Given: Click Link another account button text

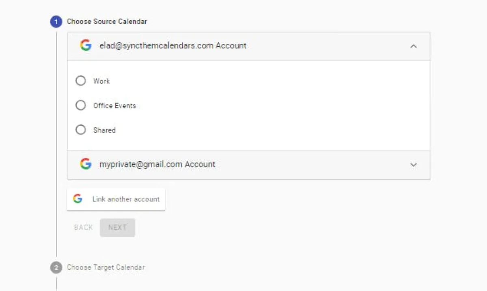Looking at the screenshot, I should (126, 199).
